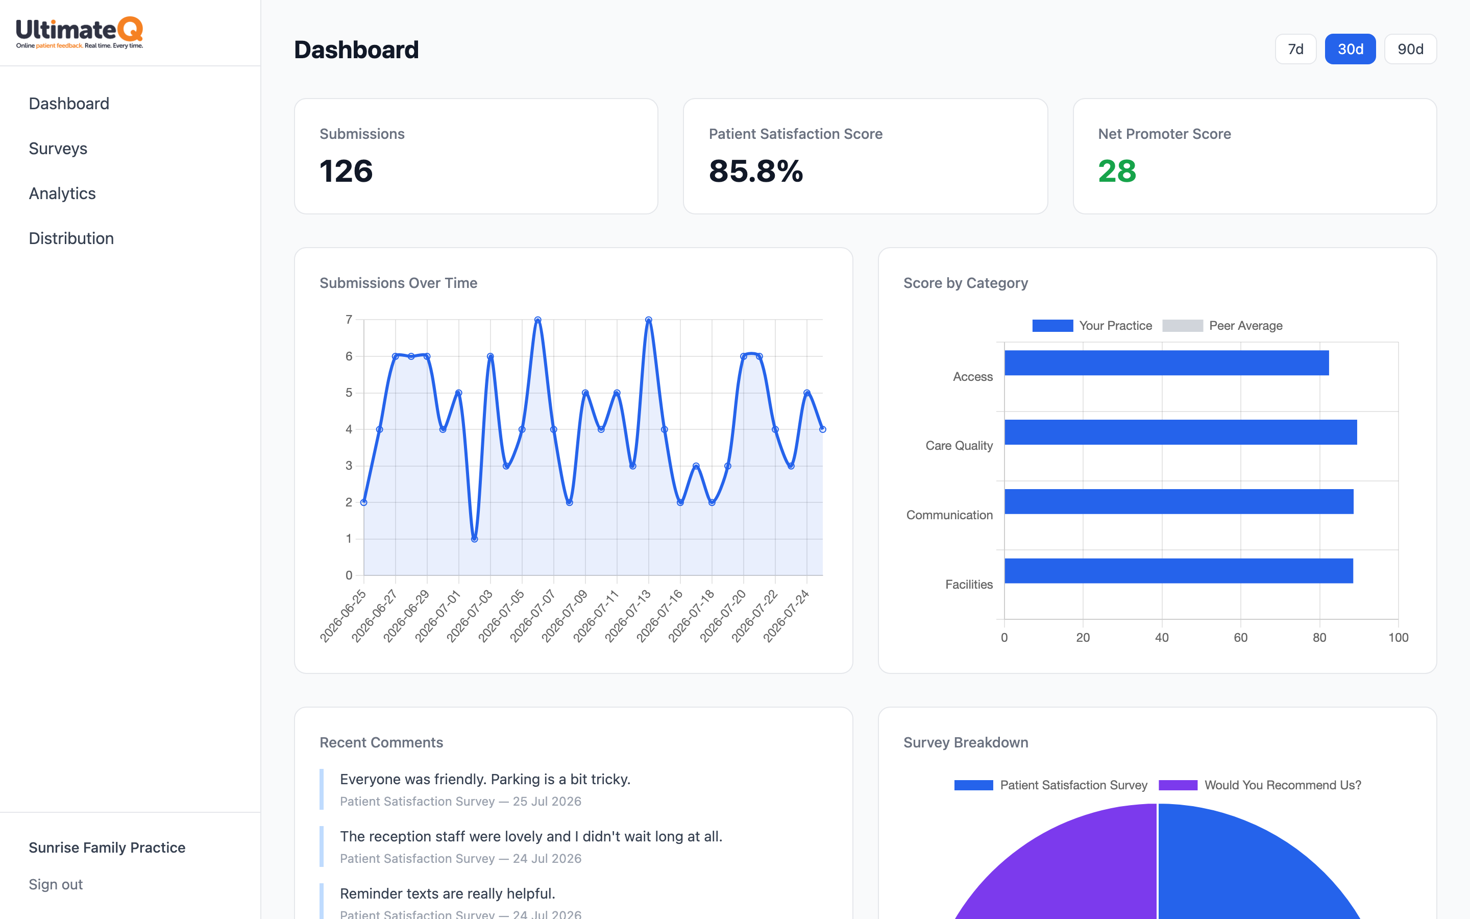Screen dimensions: 1470x919
Task: Toggle Your Practice legend swatch
Action: pos(1052,326)
